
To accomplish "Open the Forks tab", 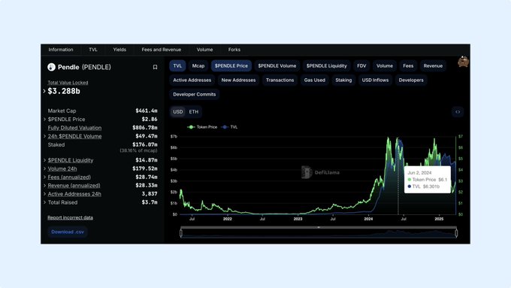I will [x=234, y=50].
